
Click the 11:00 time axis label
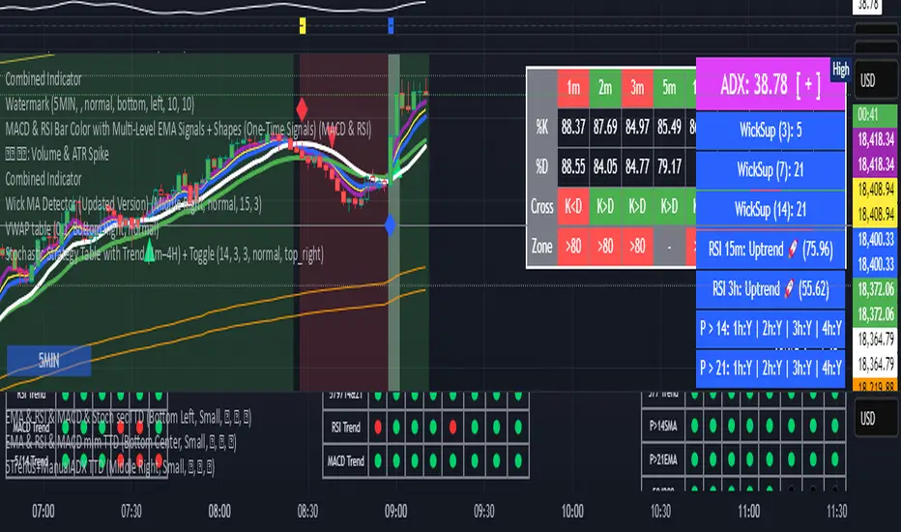[748, 512]
